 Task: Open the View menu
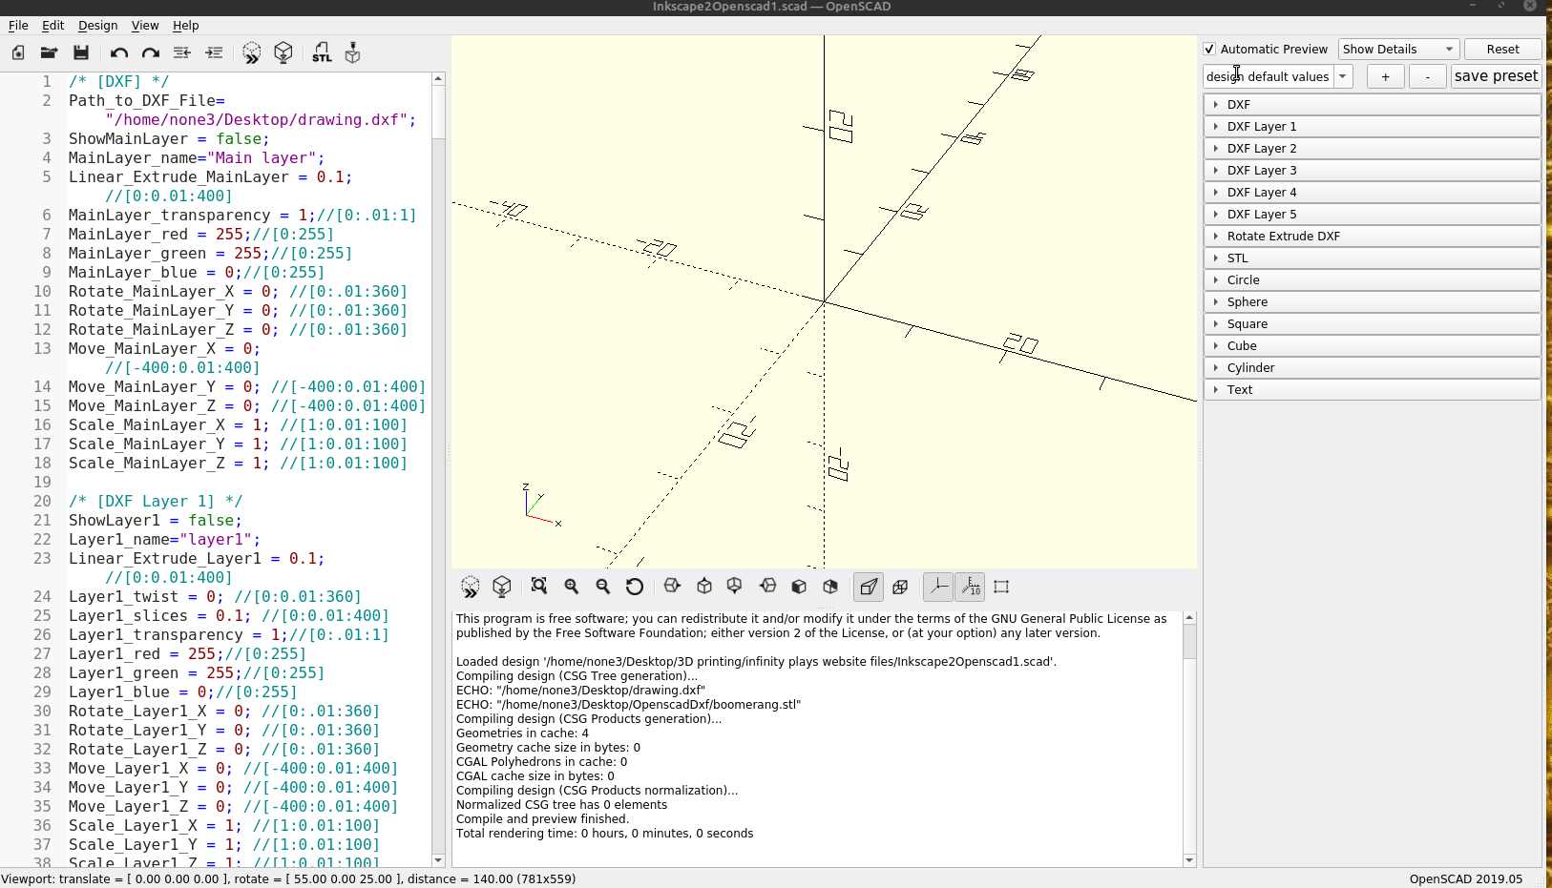145,26
